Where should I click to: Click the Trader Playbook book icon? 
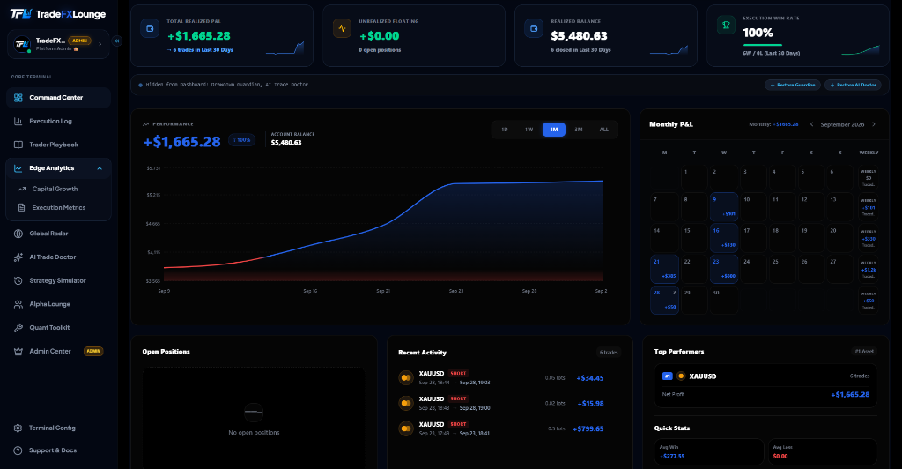(18, 145)
